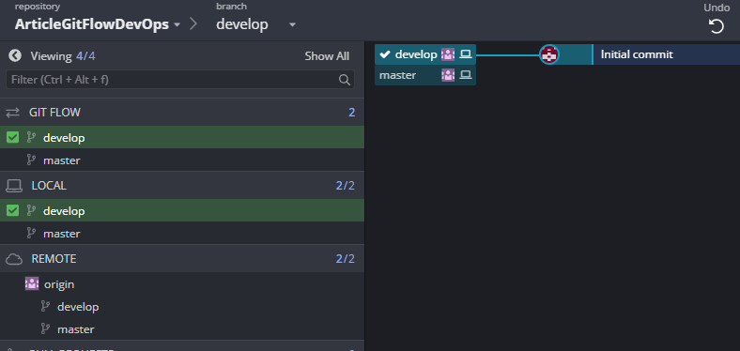Click the commit avatar node in graph
Screen dimensions: 740x351
point(548,54)
